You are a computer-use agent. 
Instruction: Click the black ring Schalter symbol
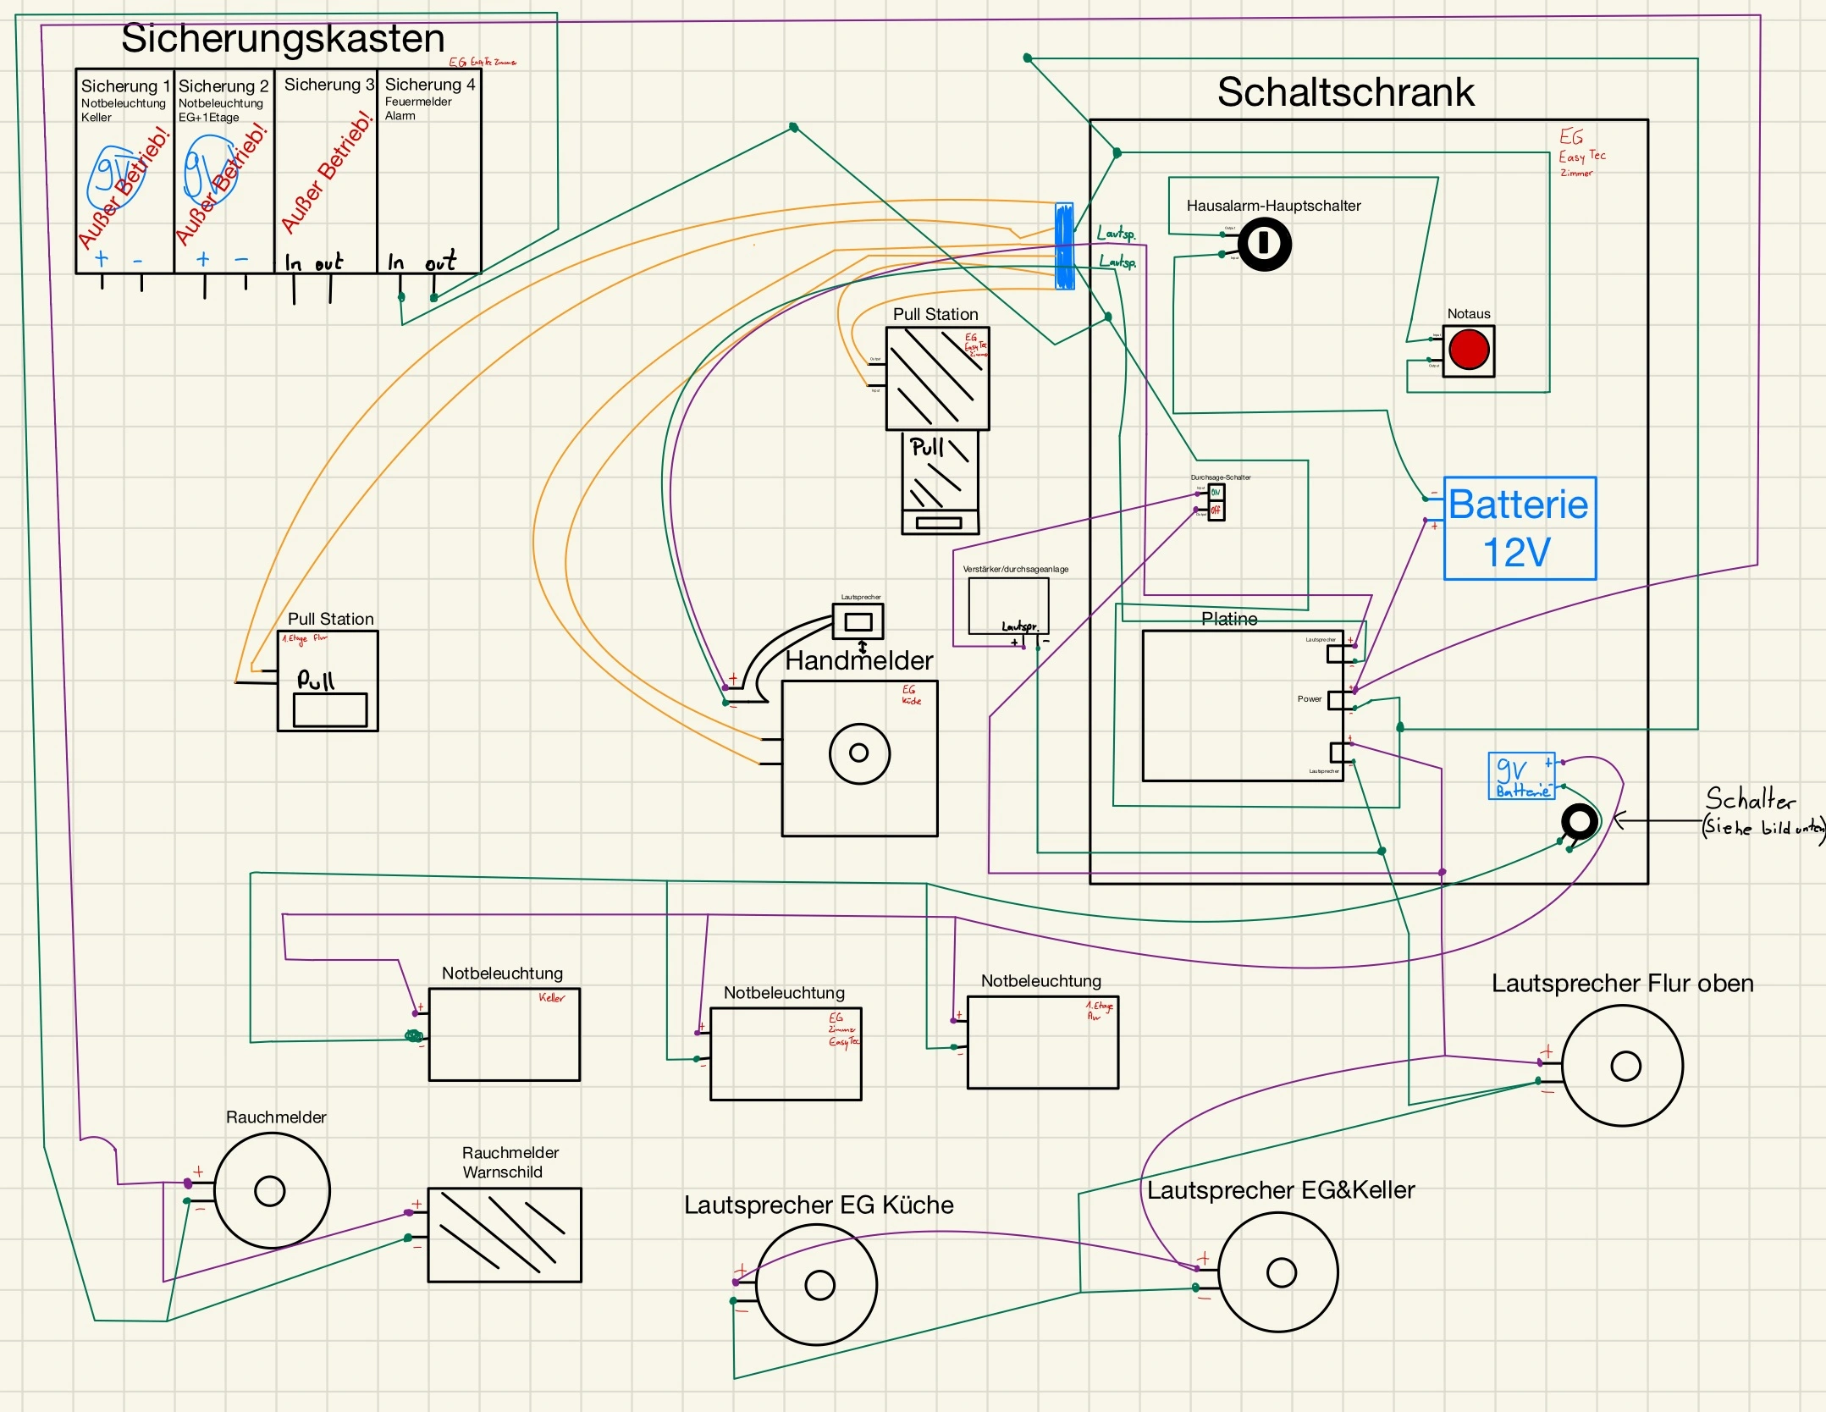tap(1579, 821)
